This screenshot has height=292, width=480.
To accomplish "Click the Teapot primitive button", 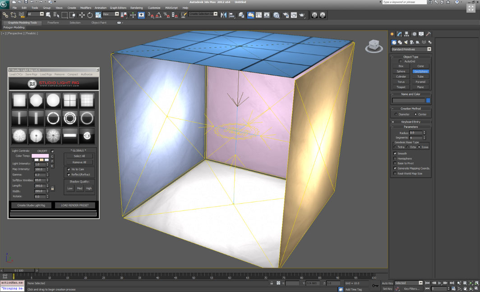I will [x=401, y=87].
